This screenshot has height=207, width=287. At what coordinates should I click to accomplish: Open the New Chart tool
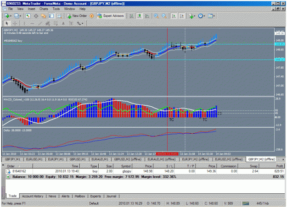(7, 16)
